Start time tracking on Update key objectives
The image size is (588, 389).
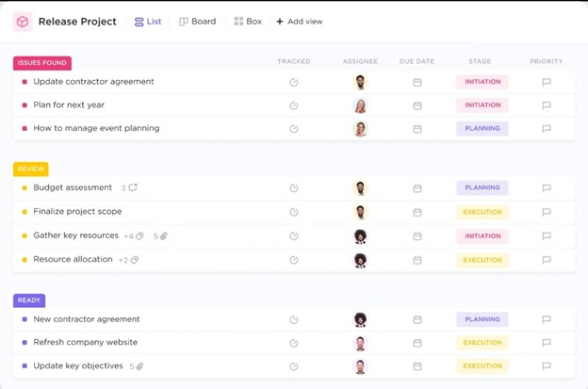(294, 366)
